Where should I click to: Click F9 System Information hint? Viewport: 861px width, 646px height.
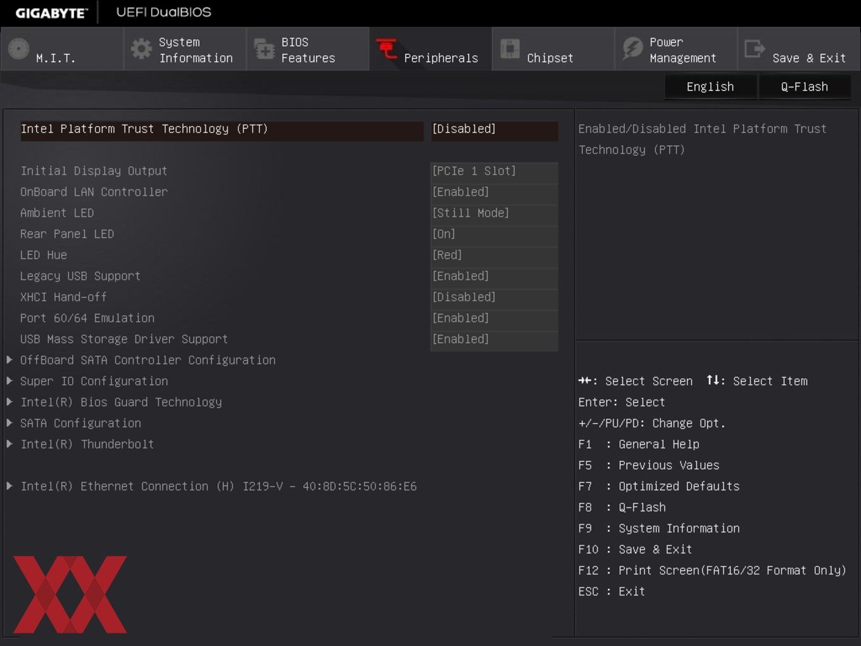click(659, 528)
